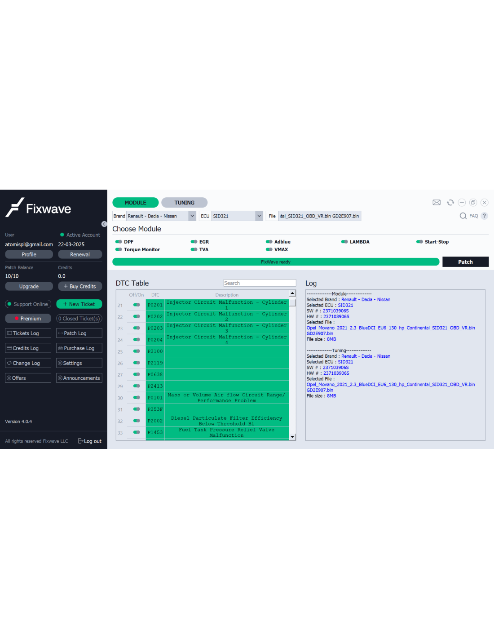The width and height of the screenshot is (494, 639).
Task: Click the FixWave ready progress bar
Action: (276, 262)
